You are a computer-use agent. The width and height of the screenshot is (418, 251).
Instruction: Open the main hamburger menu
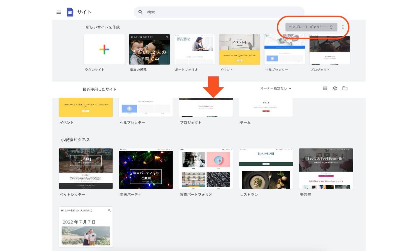tap(59, 12)
